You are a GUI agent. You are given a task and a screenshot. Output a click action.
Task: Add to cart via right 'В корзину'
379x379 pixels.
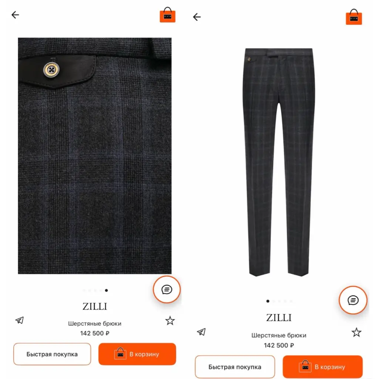point(323,367)
